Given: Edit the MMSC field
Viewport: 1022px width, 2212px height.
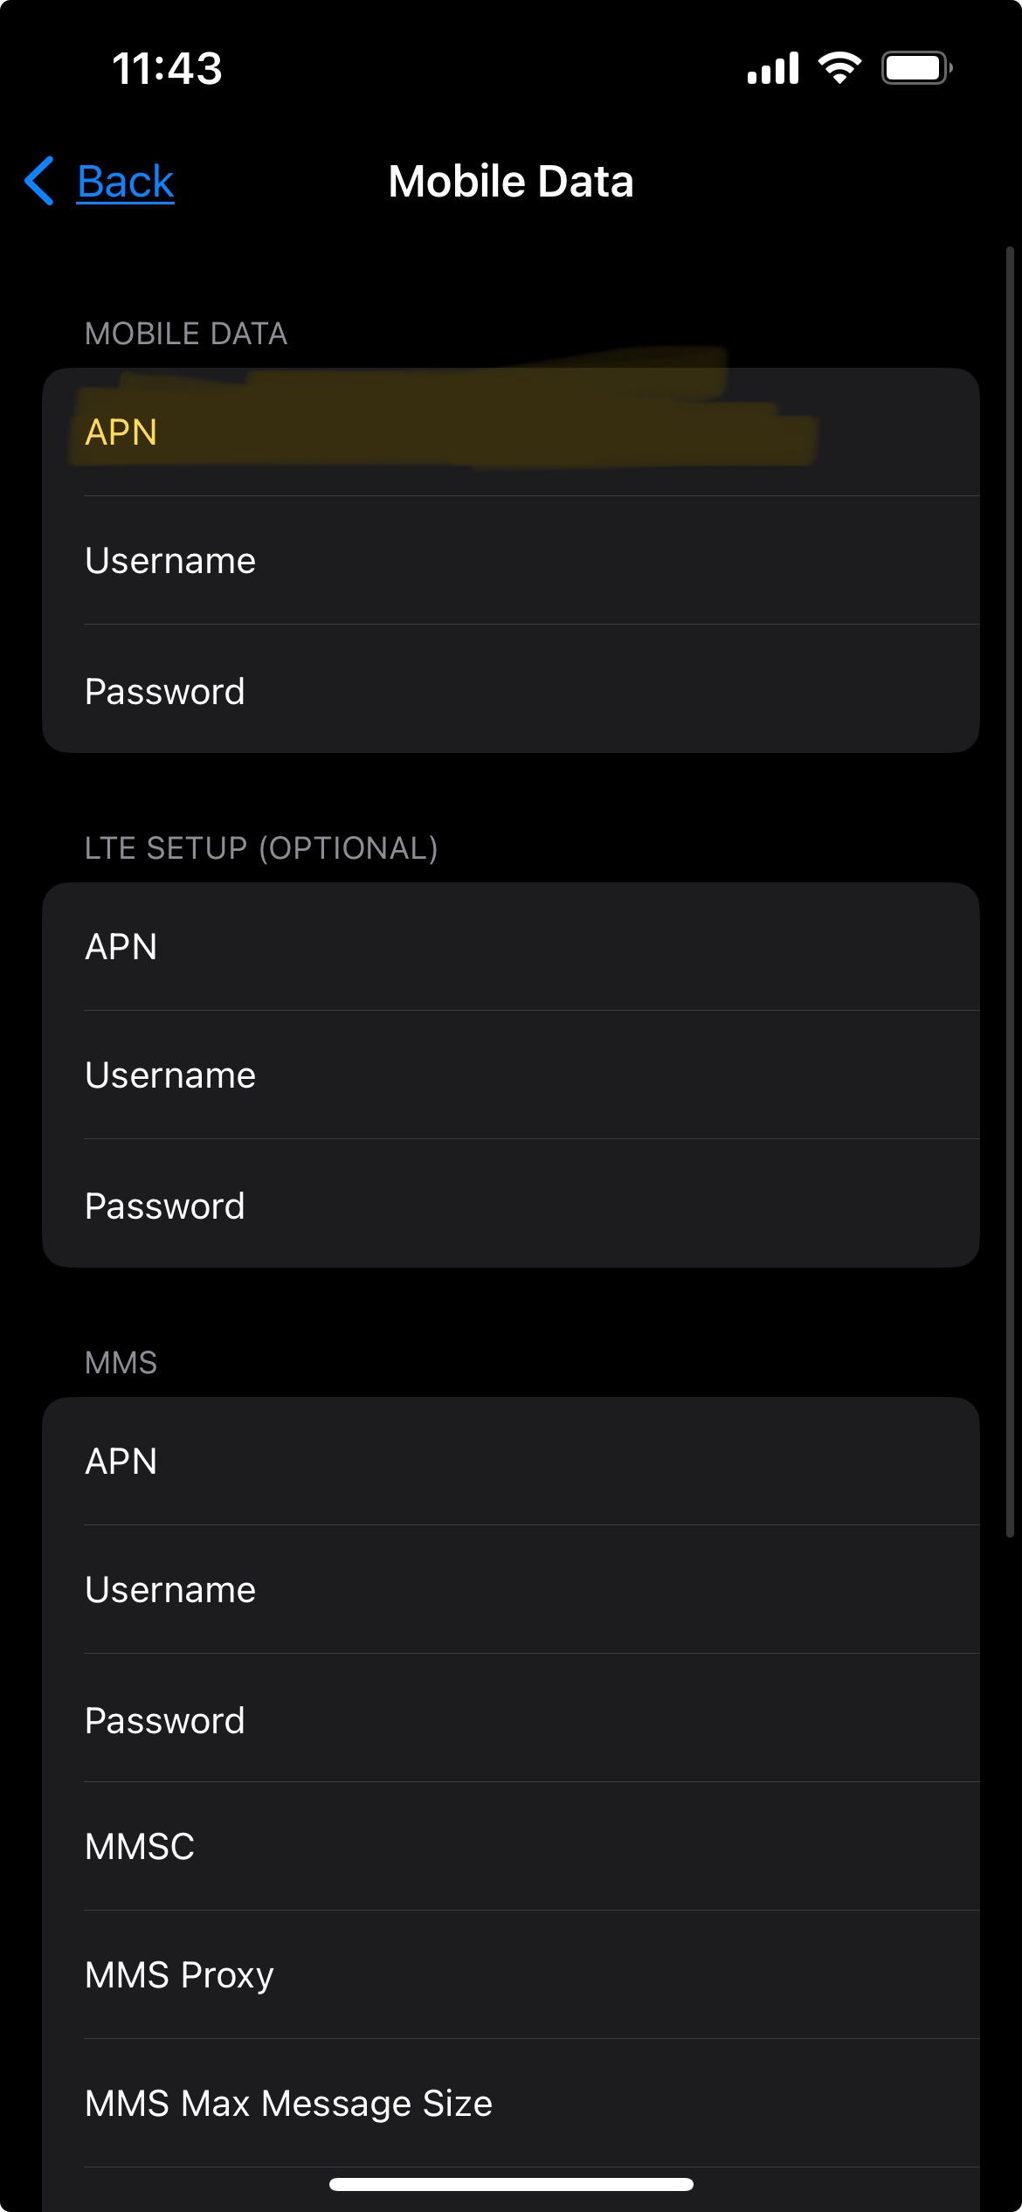Looking at the screenshot, I should [x=510, y=1847].
